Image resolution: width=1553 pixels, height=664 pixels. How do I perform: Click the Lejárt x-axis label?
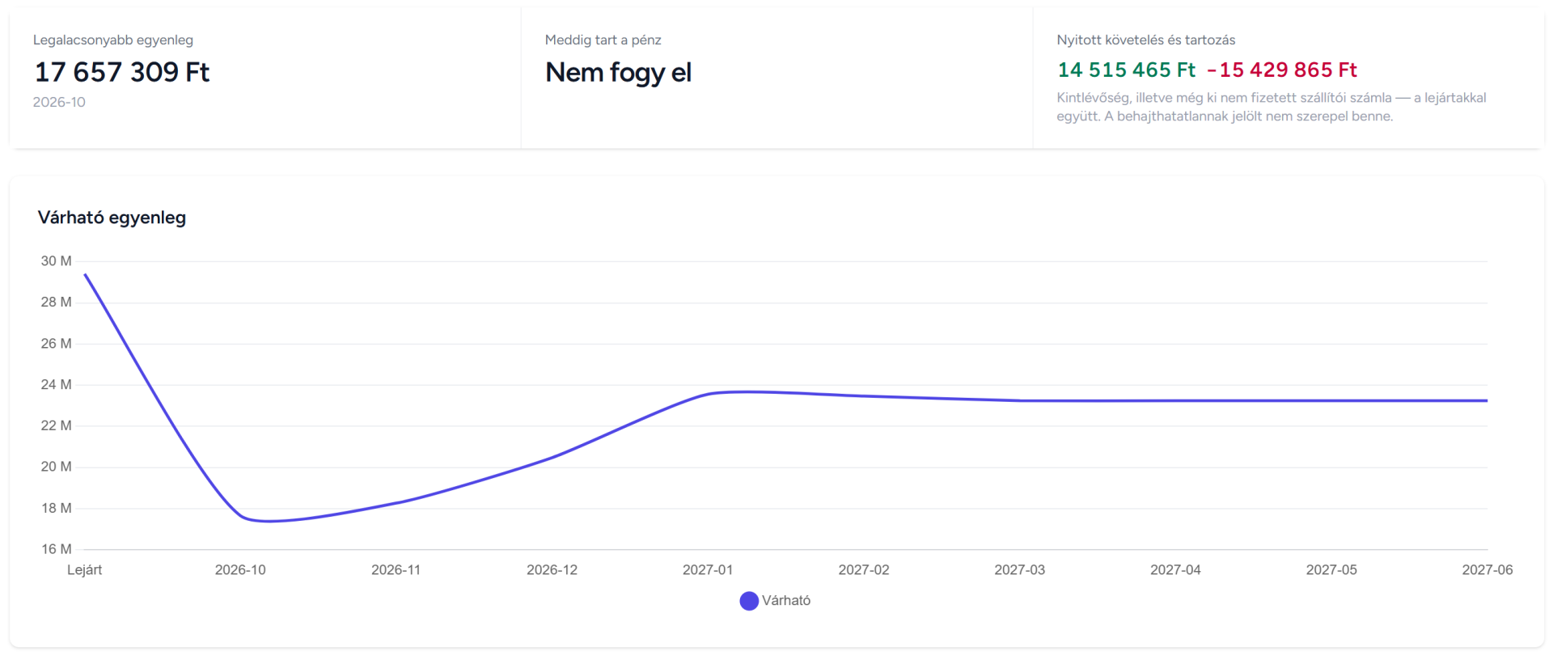[x=85, y=570]
